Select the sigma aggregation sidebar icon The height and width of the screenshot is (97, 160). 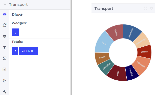click(5, 58)
